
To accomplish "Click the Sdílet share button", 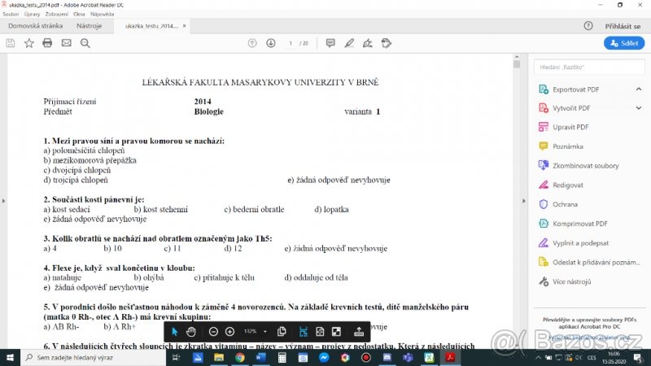I will click(624, 43).
